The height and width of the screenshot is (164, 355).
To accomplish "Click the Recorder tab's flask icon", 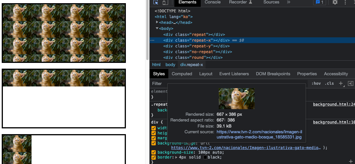I will pyautogui.click(x=250, y=2).
